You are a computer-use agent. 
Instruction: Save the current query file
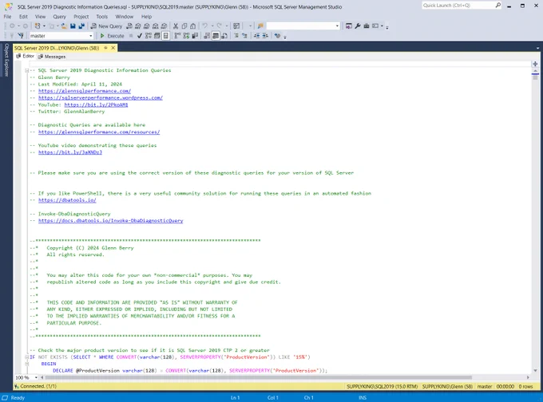[73, 26]
